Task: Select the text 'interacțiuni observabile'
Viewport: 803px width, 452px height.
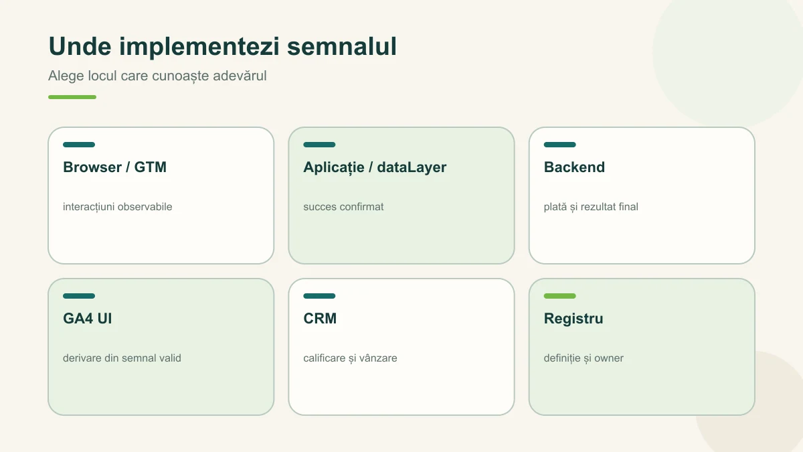Action: click(x=118, y=207)
